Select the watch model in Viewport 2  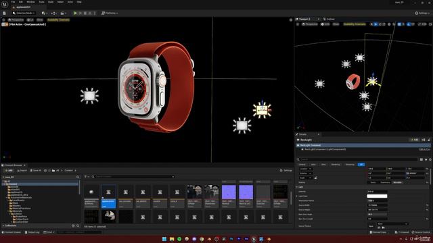353,82
